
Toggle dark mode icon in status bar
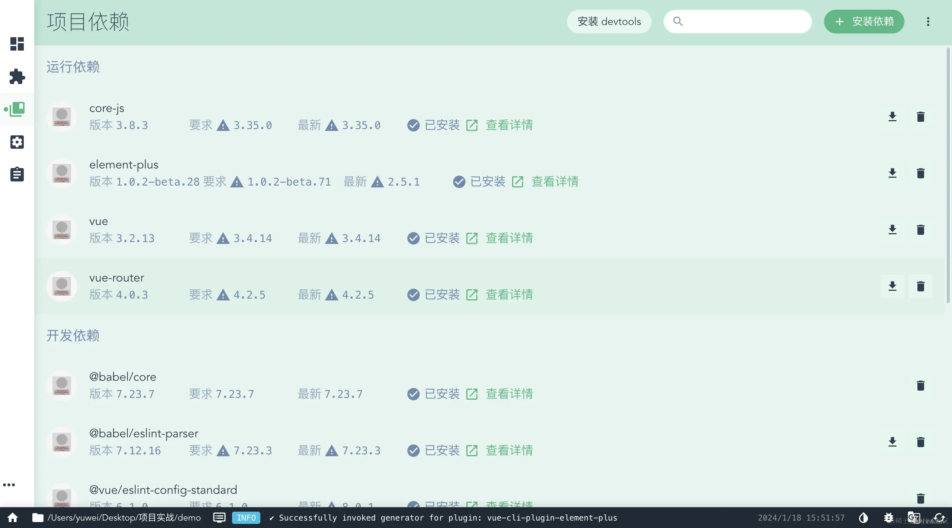(x=863, y=518)
